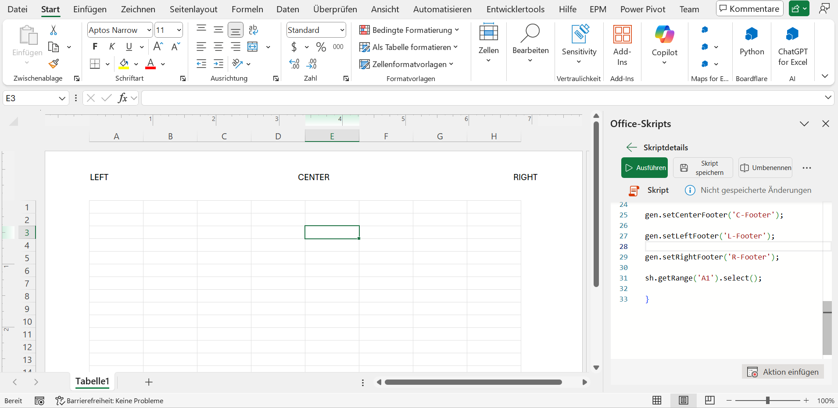Remove a decimal place
The image size is (838, 408).
tap(312, 64)
